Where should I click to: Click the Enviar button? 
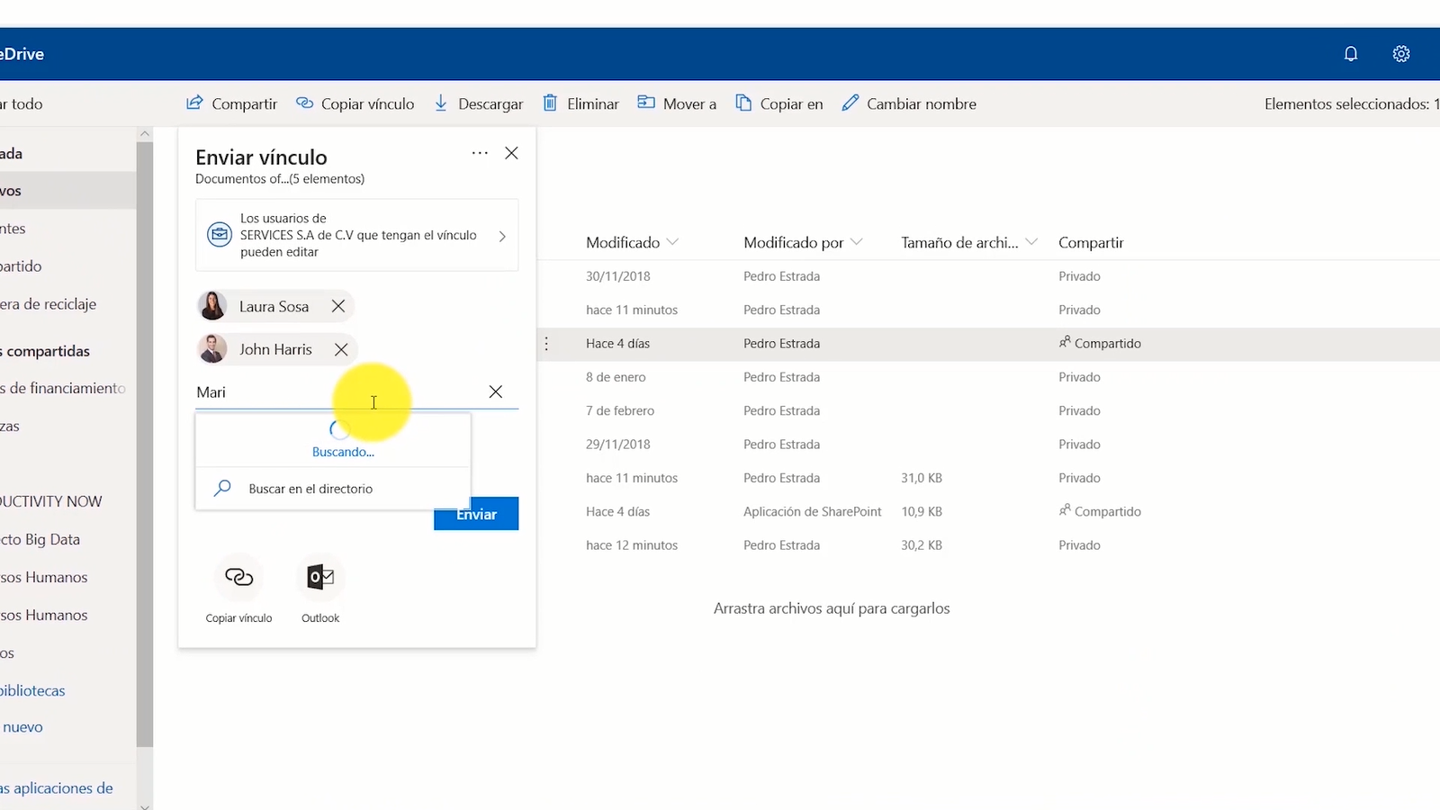[476, 514]
